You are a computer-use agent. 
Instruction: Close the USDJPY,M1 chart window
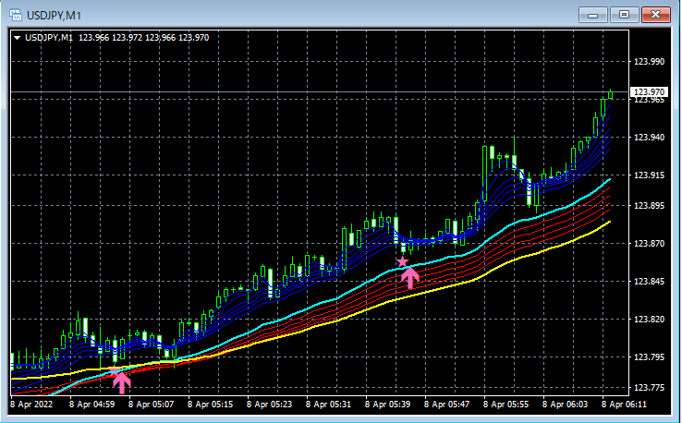pos(656,15)
